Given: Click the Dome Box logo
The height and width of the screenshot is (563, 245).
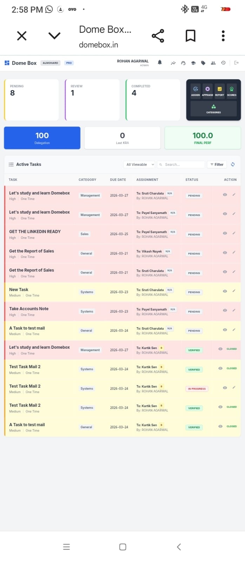Looking at the screenshot, I should click(x=20, y=63).
